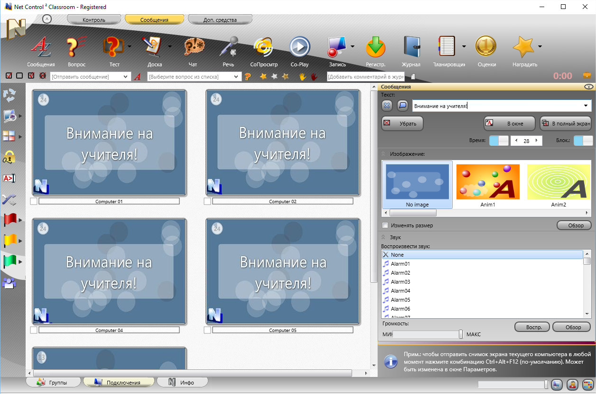Open the Отправить сообщение dropdown
The height and width of the screenshot is (394, 596).
click(126, 77)
